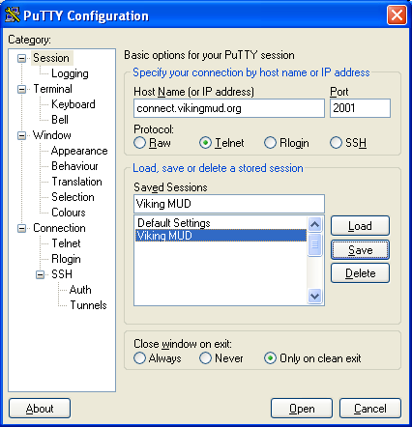412x427 pixels.
Task: Click the Cancel button
Action: coord(370,409)
